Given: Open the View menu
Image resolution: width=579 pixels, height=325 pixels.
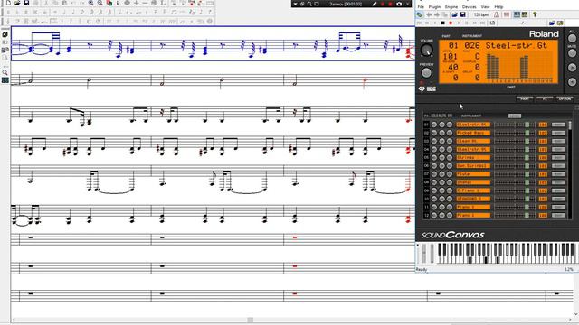Looking at the screenshot, I should click(485, 7).
